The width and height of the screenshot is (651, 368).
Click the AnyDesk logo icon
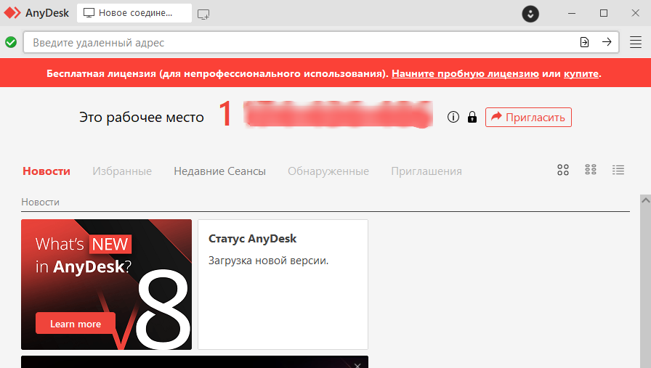pyautogui.click(x=12, y=13)
